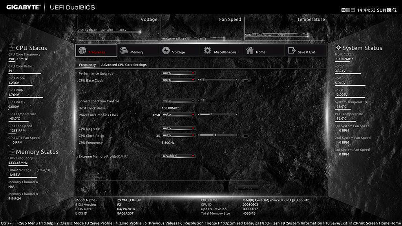The height and width of the screenshot is (226, 402).
Task: Click right arrow of CPU Base Clock slider
Action: (x=236, y=80)
